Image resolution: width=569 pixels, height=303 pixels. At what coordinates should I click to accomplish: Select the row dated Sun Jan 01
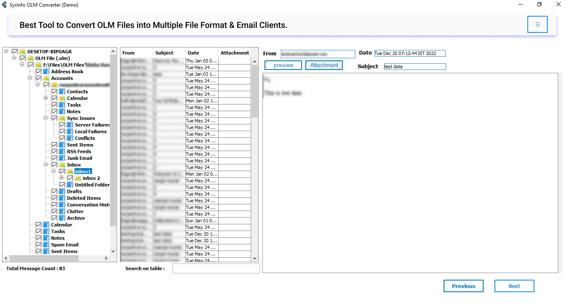186,221
